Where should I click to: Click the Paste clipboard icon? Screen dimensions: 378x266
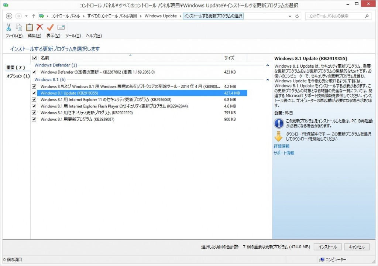click(x=30, y=27)
